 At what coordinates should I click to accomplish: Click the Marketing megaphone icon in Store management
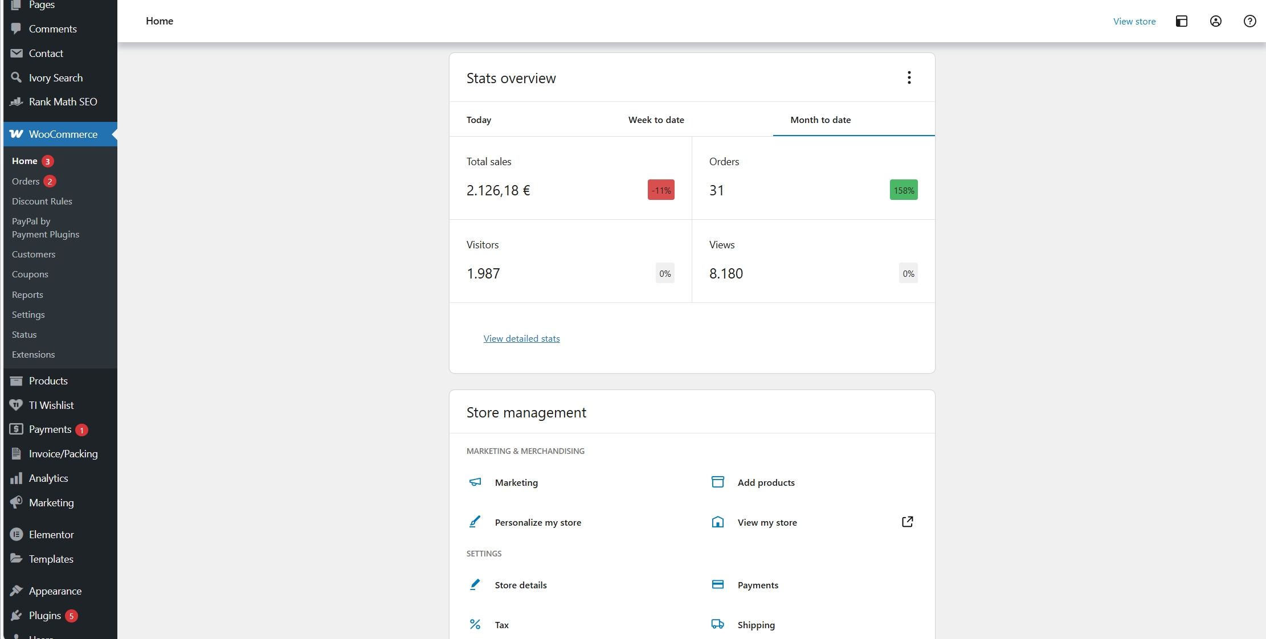point(475,482)
